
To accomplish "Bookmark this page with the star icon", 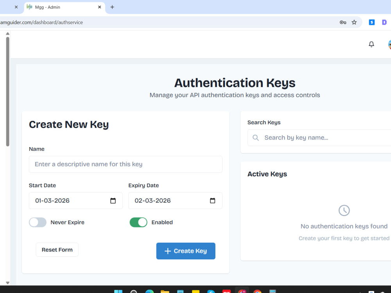I will [x=354, y=22].
